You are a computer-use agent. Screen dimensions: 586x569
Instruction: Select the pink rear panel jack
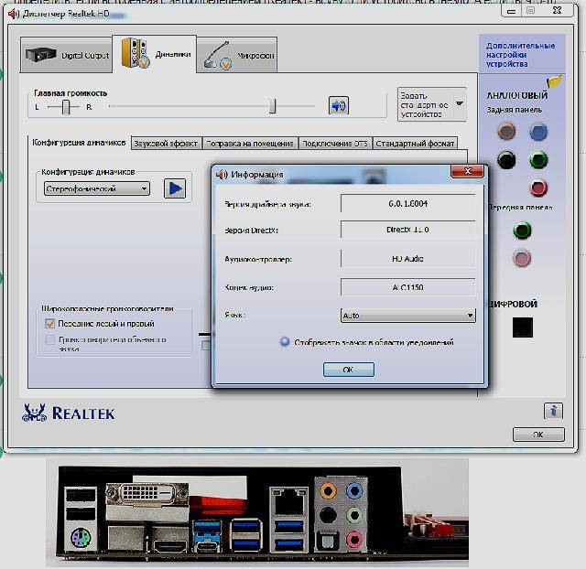[538, 188]
